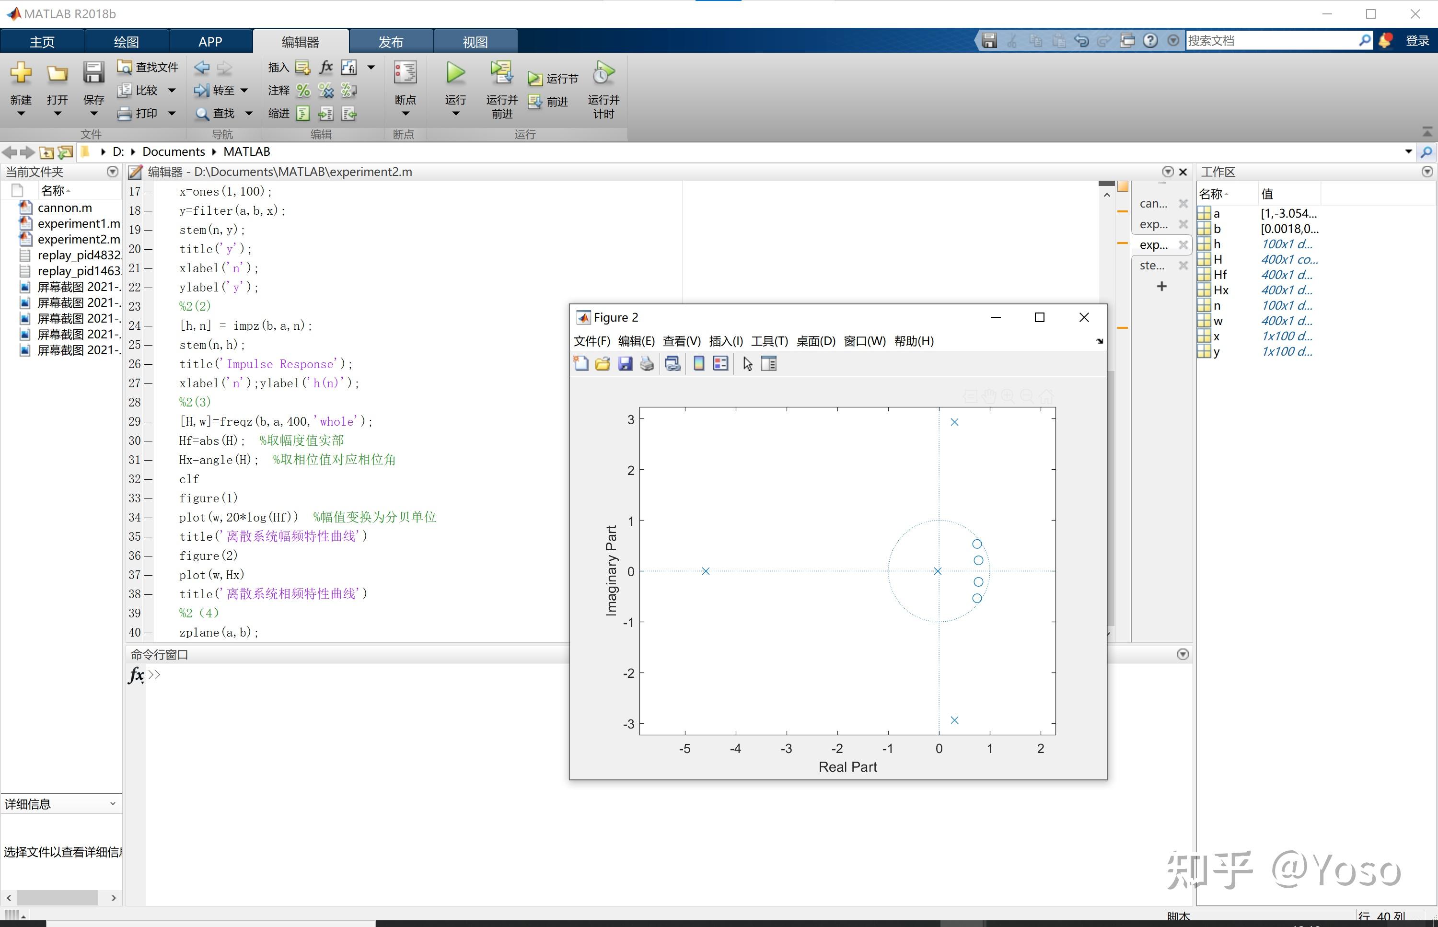Click Save Figure icon in Figure 2 toolbar
The height and width of the screenshot is (927, 1438).
pyautogui.click(x=626, y=364)
